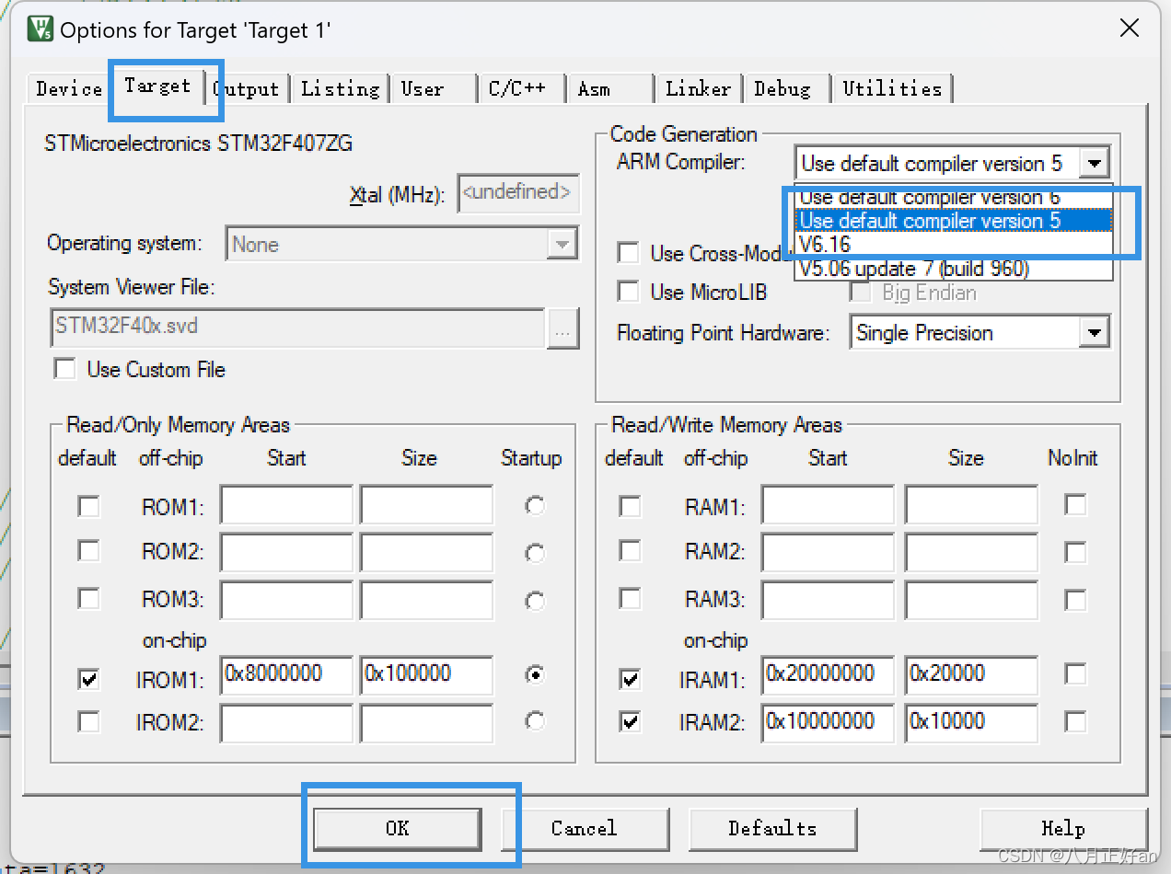Click the System Viewer File field STM32F40x.svd
Image resolution: width=1171 pixels, height=874 pixels.
coord(296,328)
